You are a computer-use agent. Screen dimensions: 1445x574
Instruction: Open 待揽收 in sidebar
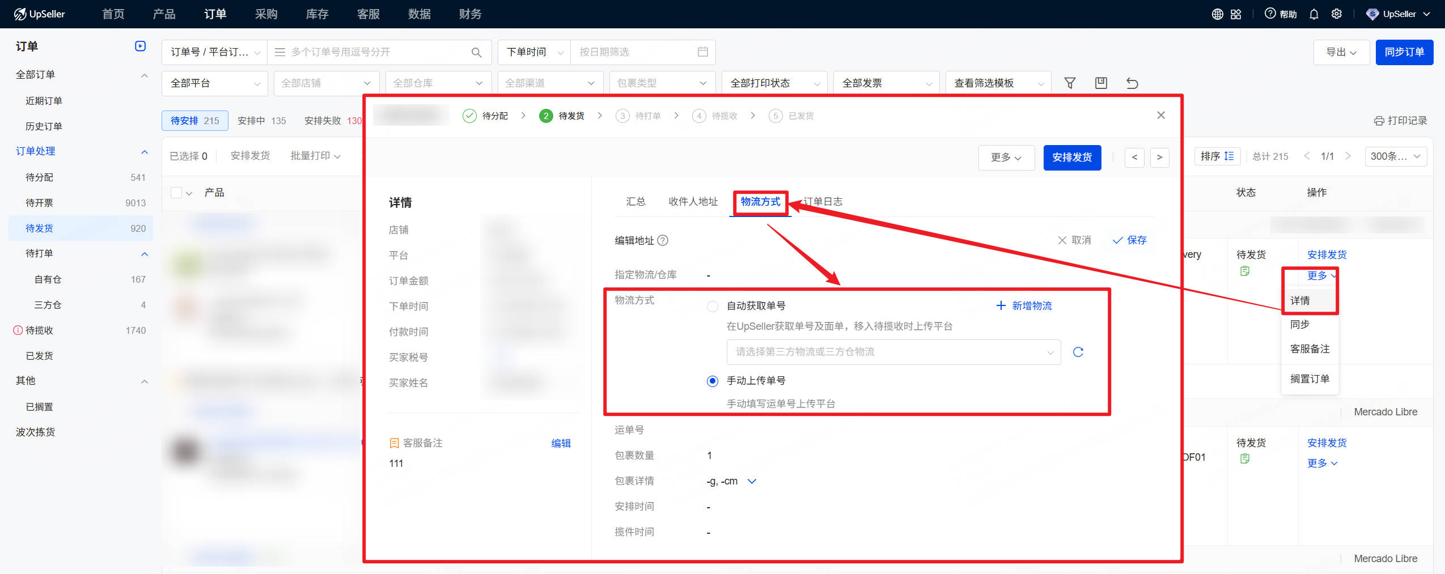click(x=39, y=330)
